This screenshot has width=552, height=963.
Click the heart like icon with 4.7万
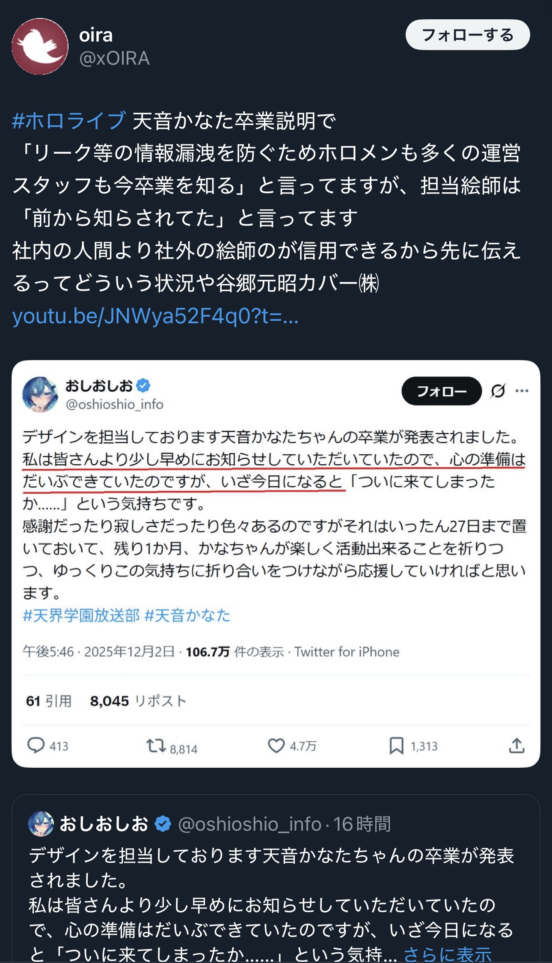[276, 745]
